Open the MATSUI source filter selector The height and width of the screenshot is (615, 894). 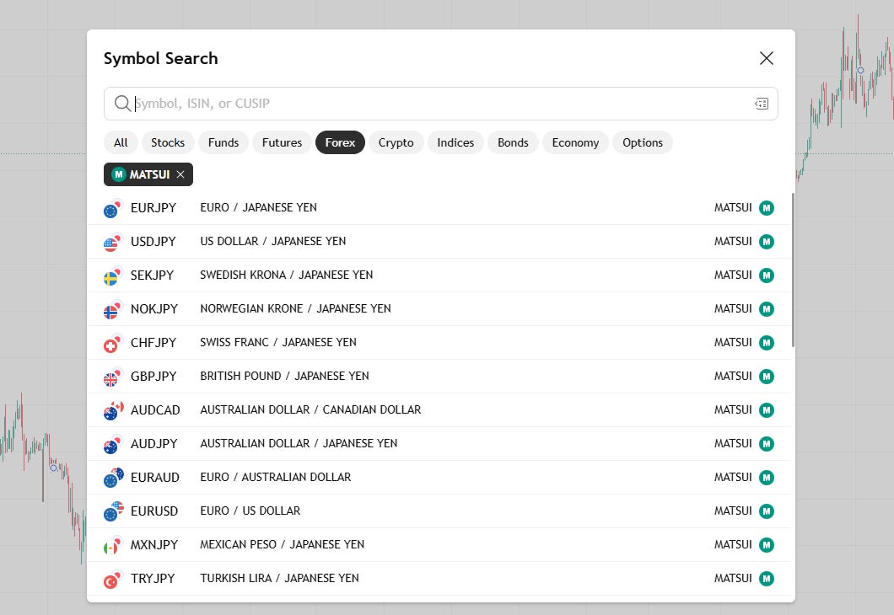pyautogui.click(x=142, y=174)
